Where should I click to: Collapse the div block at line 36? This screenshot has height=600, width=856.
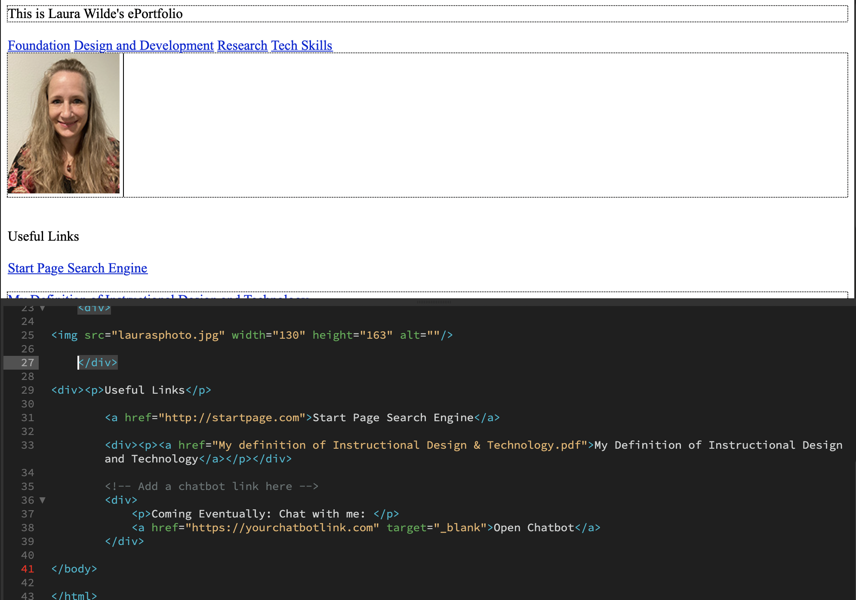point(42,500)
